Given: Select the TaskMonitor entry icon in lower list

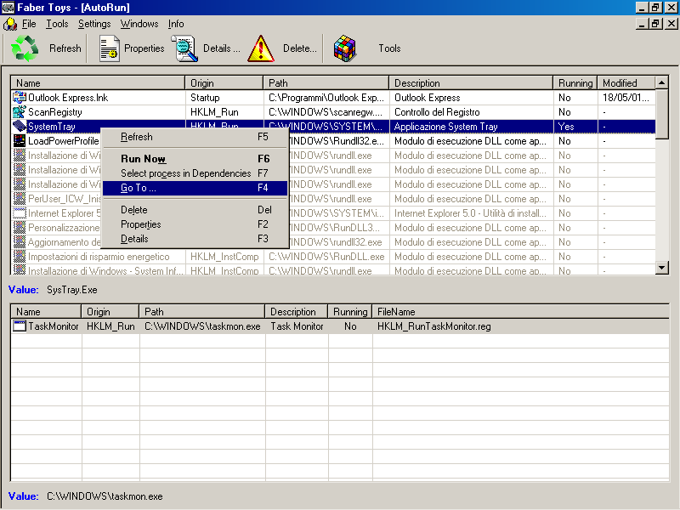Looking at the screenshot, I should 20,326.
